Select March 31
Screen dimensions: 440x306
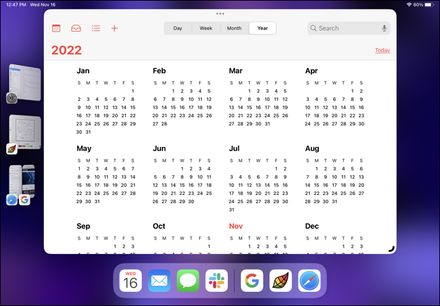pos(267,124)
